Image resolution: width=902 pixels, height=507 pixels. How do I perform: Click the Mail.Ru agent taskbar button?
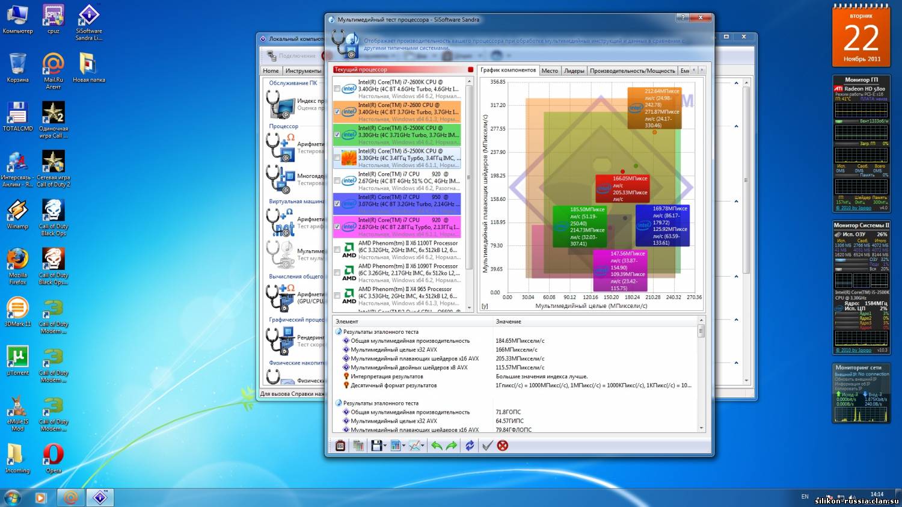click(70, 497)
